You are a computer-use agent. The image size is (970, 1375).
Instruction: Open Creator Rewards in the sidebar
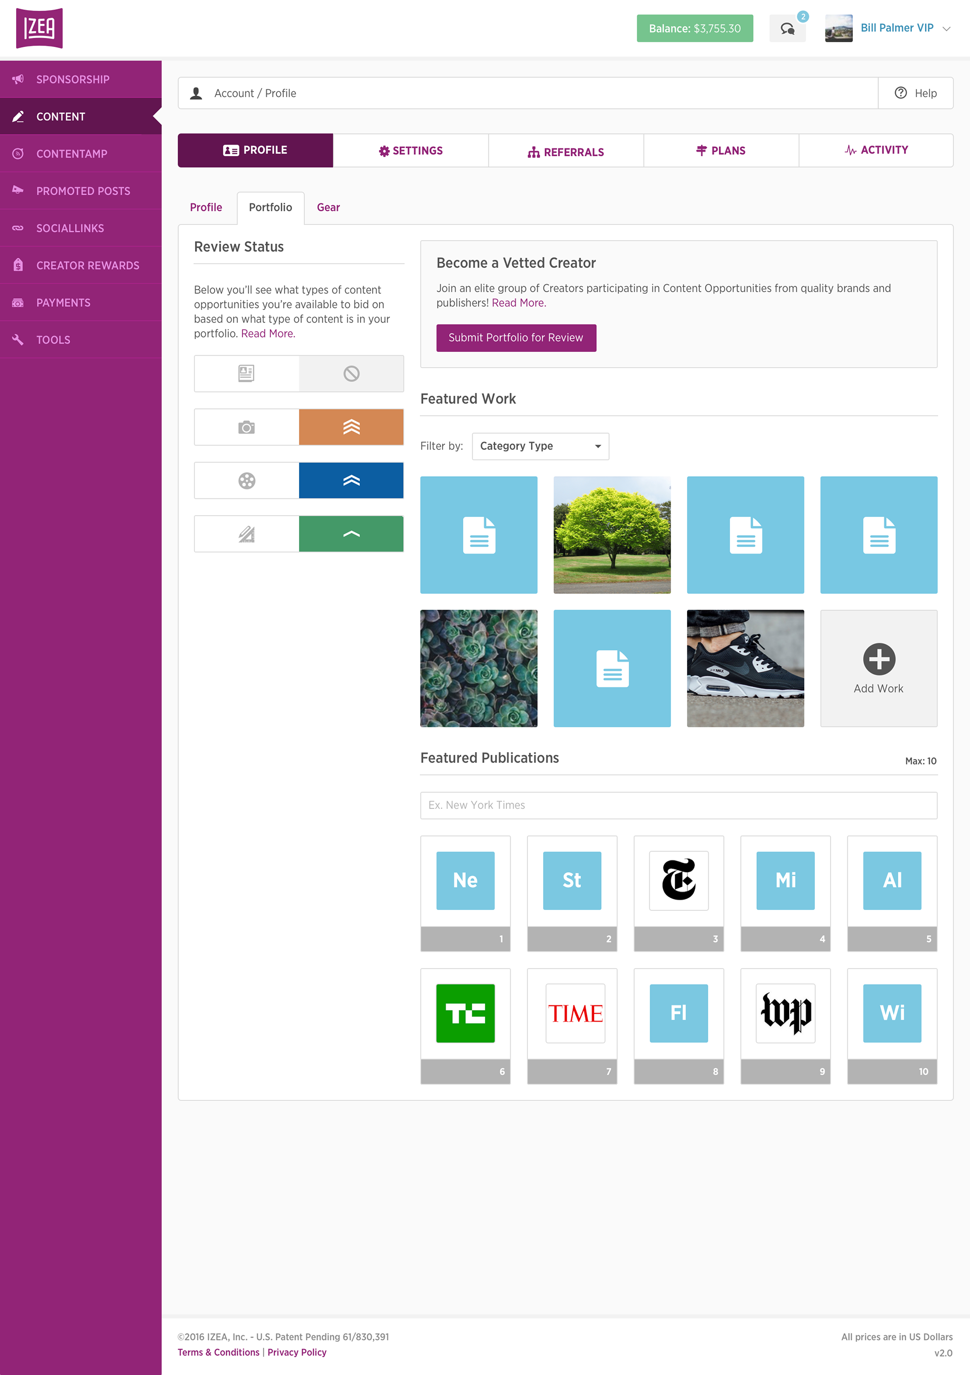(81, 265)
